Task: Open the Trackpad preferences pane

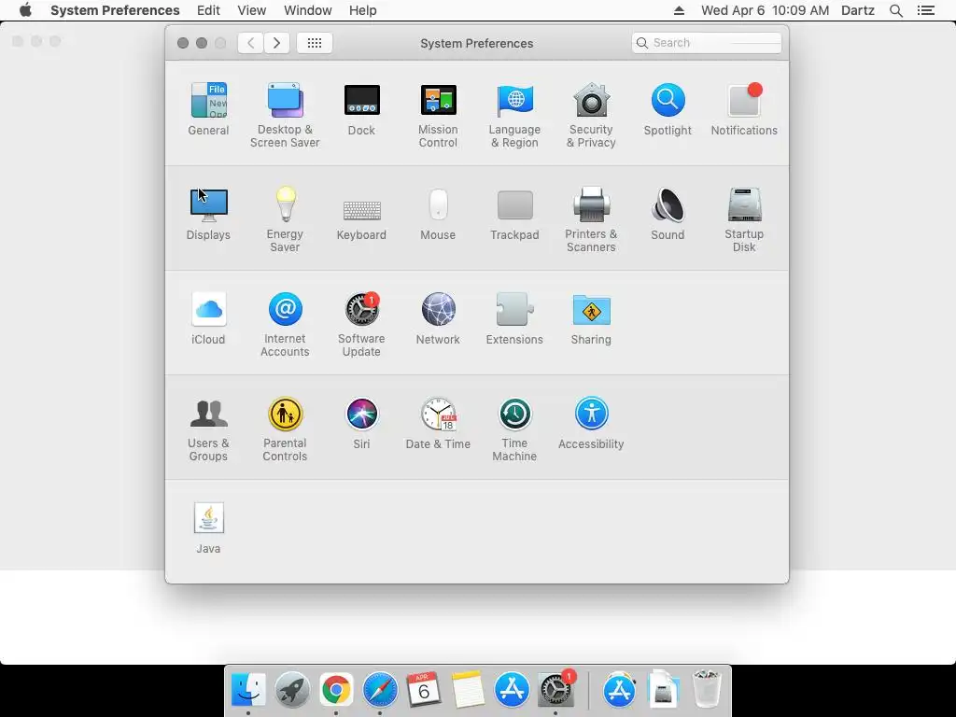Action: (x=514, y=215)
